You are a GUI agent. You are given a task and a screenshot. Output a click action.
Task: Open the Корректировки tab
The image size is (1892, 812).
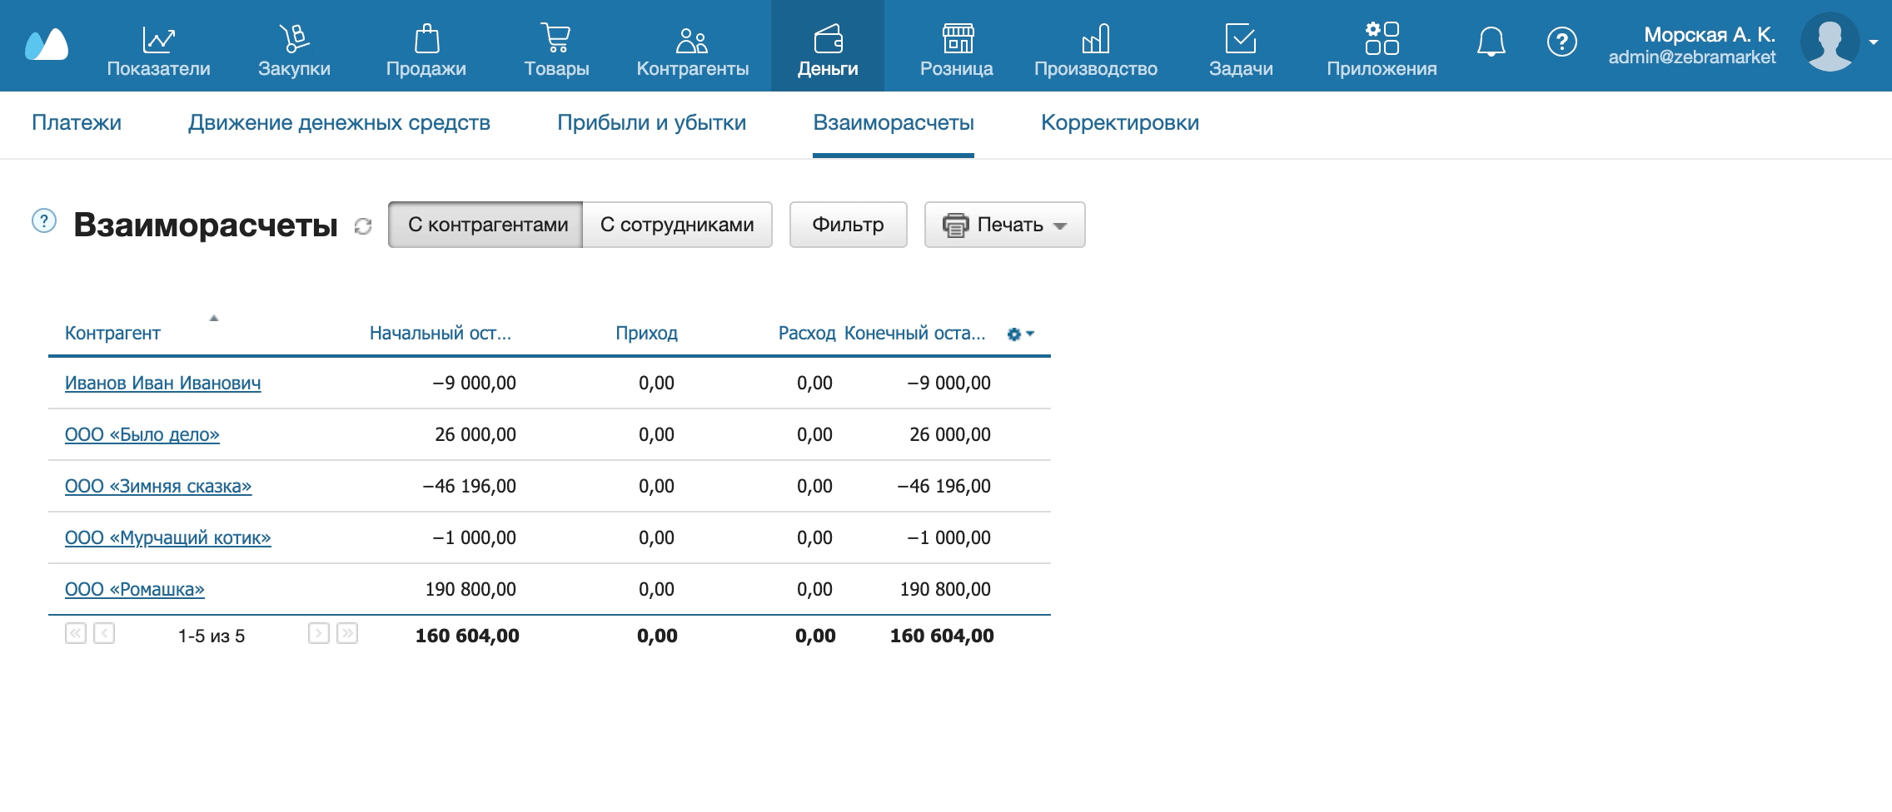click(1120, 122)
